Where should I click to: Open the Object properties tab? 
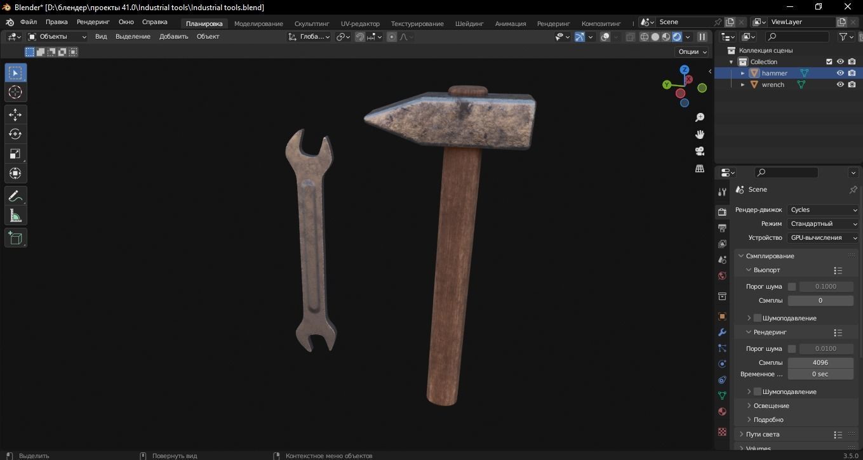tap(722, 316)
